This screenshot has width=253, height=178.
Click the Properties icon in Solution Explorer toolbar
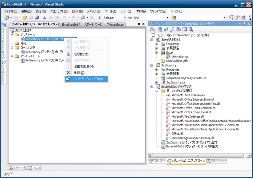[x=152, y=29]
